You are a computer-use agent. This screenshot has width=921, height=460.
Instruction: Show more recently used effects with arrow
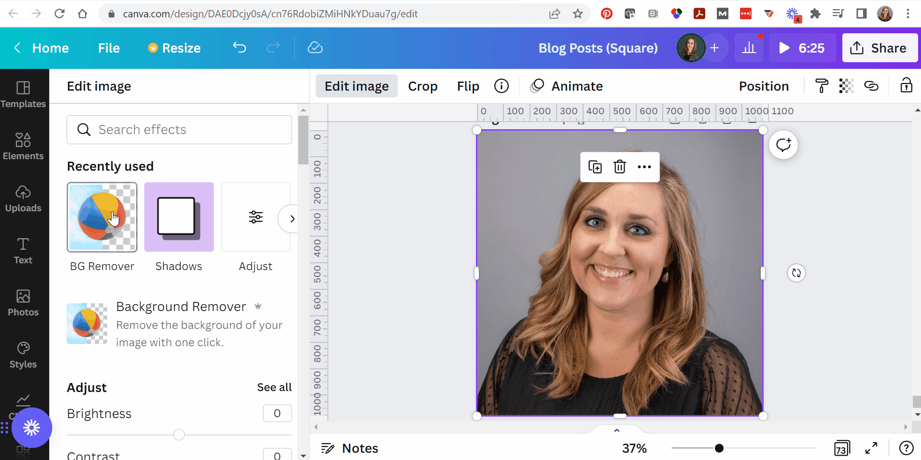tap(292, 218)
